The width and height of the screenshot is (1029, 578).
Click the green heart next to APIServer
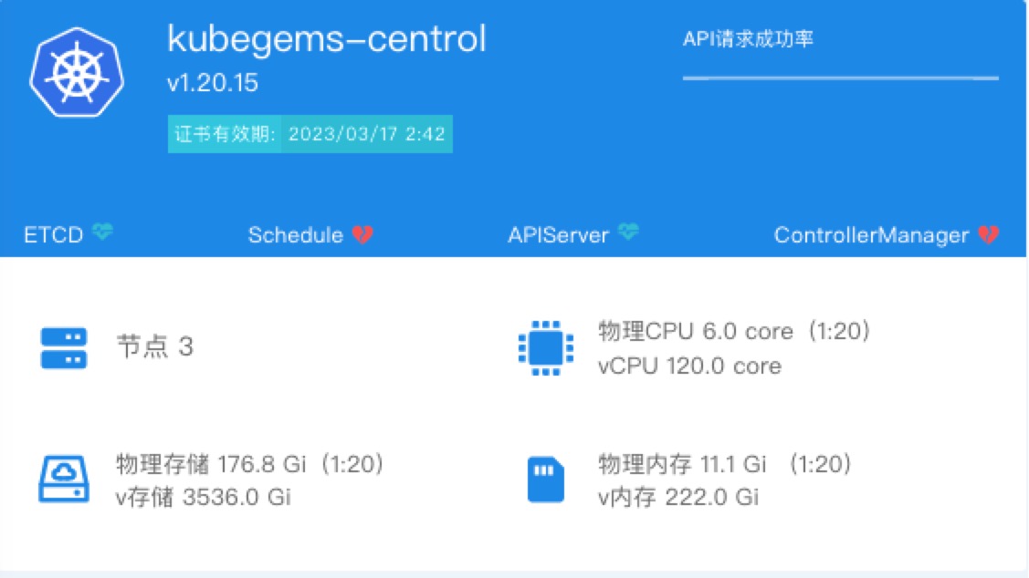pos(628,232)
